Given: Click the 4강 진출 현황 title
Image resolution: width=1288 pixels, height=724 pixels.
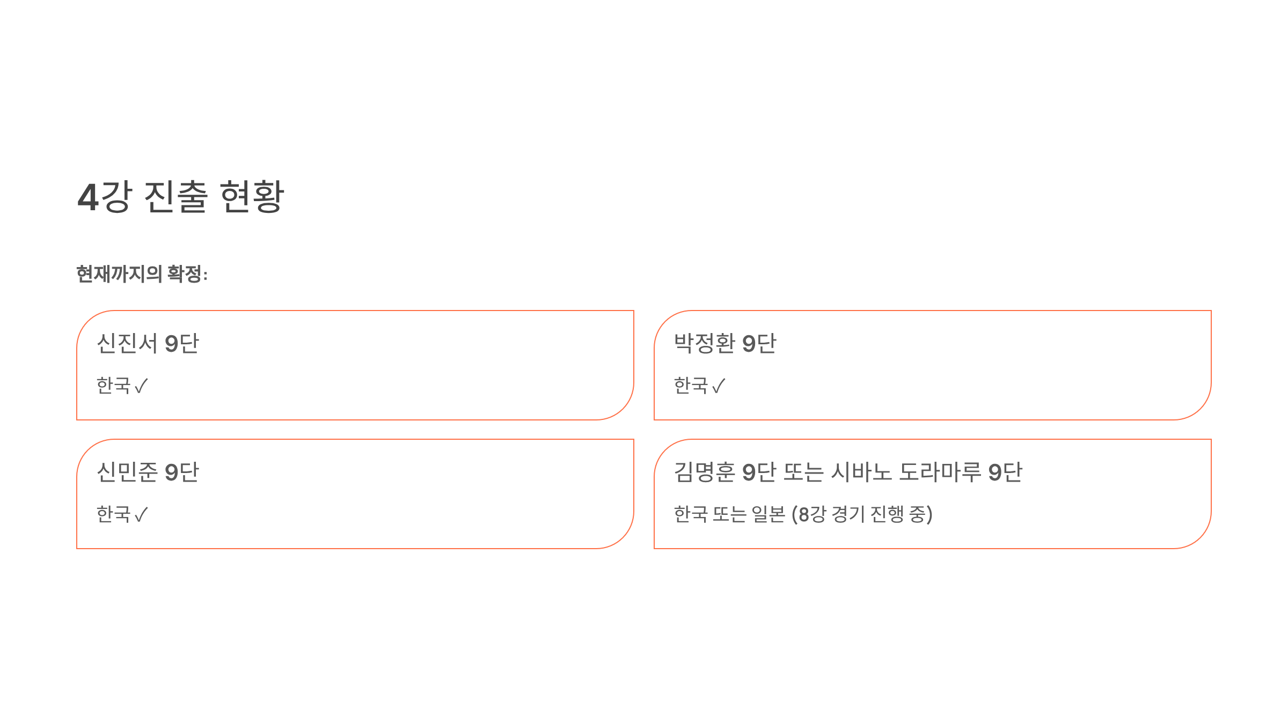Looking at the screenshot, I should click(x=180, y=197).
